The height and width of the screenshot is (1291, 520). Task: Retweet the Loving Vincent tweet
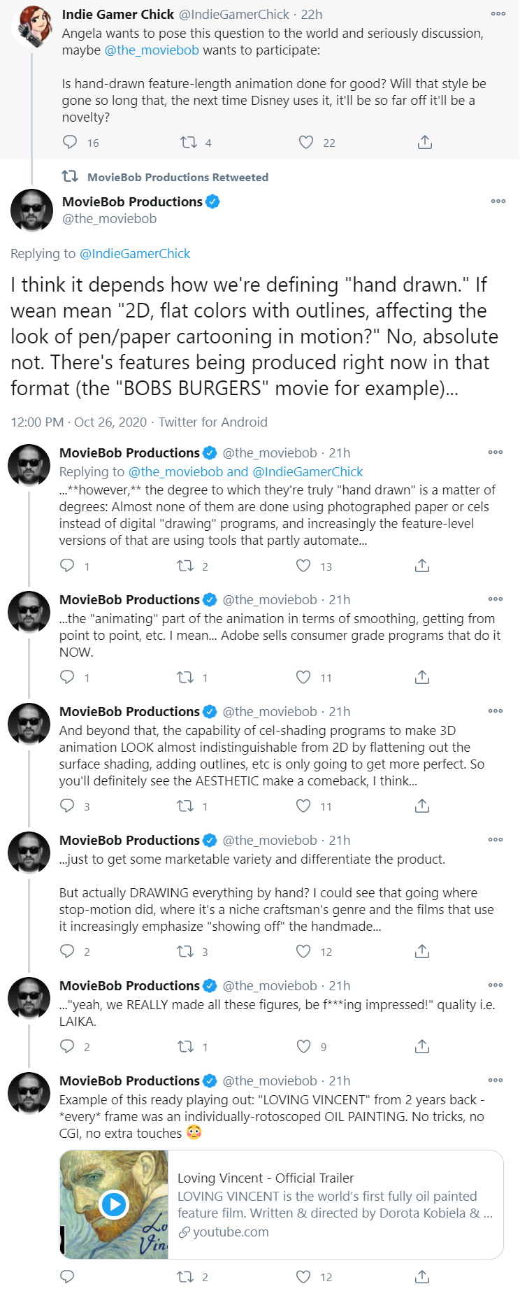pos(185,1276)
